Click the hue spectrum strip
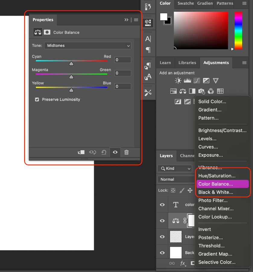The image size is (253, 272). pyautogui.click(x=238, y=31)
